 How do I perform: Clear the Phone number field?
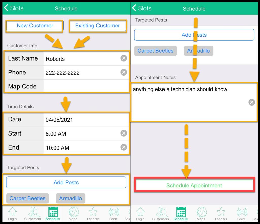123,72
